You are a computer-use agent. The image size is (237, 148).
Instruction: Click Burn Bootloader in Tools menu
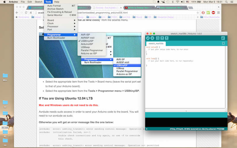tap(61, 38)
